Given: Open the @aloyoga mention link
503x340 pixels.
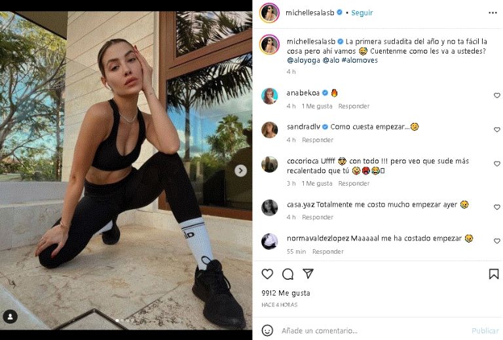Looking at the screenshot, I should tap(303, 60).
